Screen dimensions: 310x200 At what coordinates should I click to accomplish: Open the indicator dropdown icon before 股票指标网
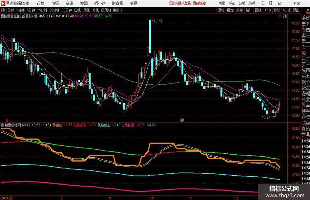click(x=2, y=125)
